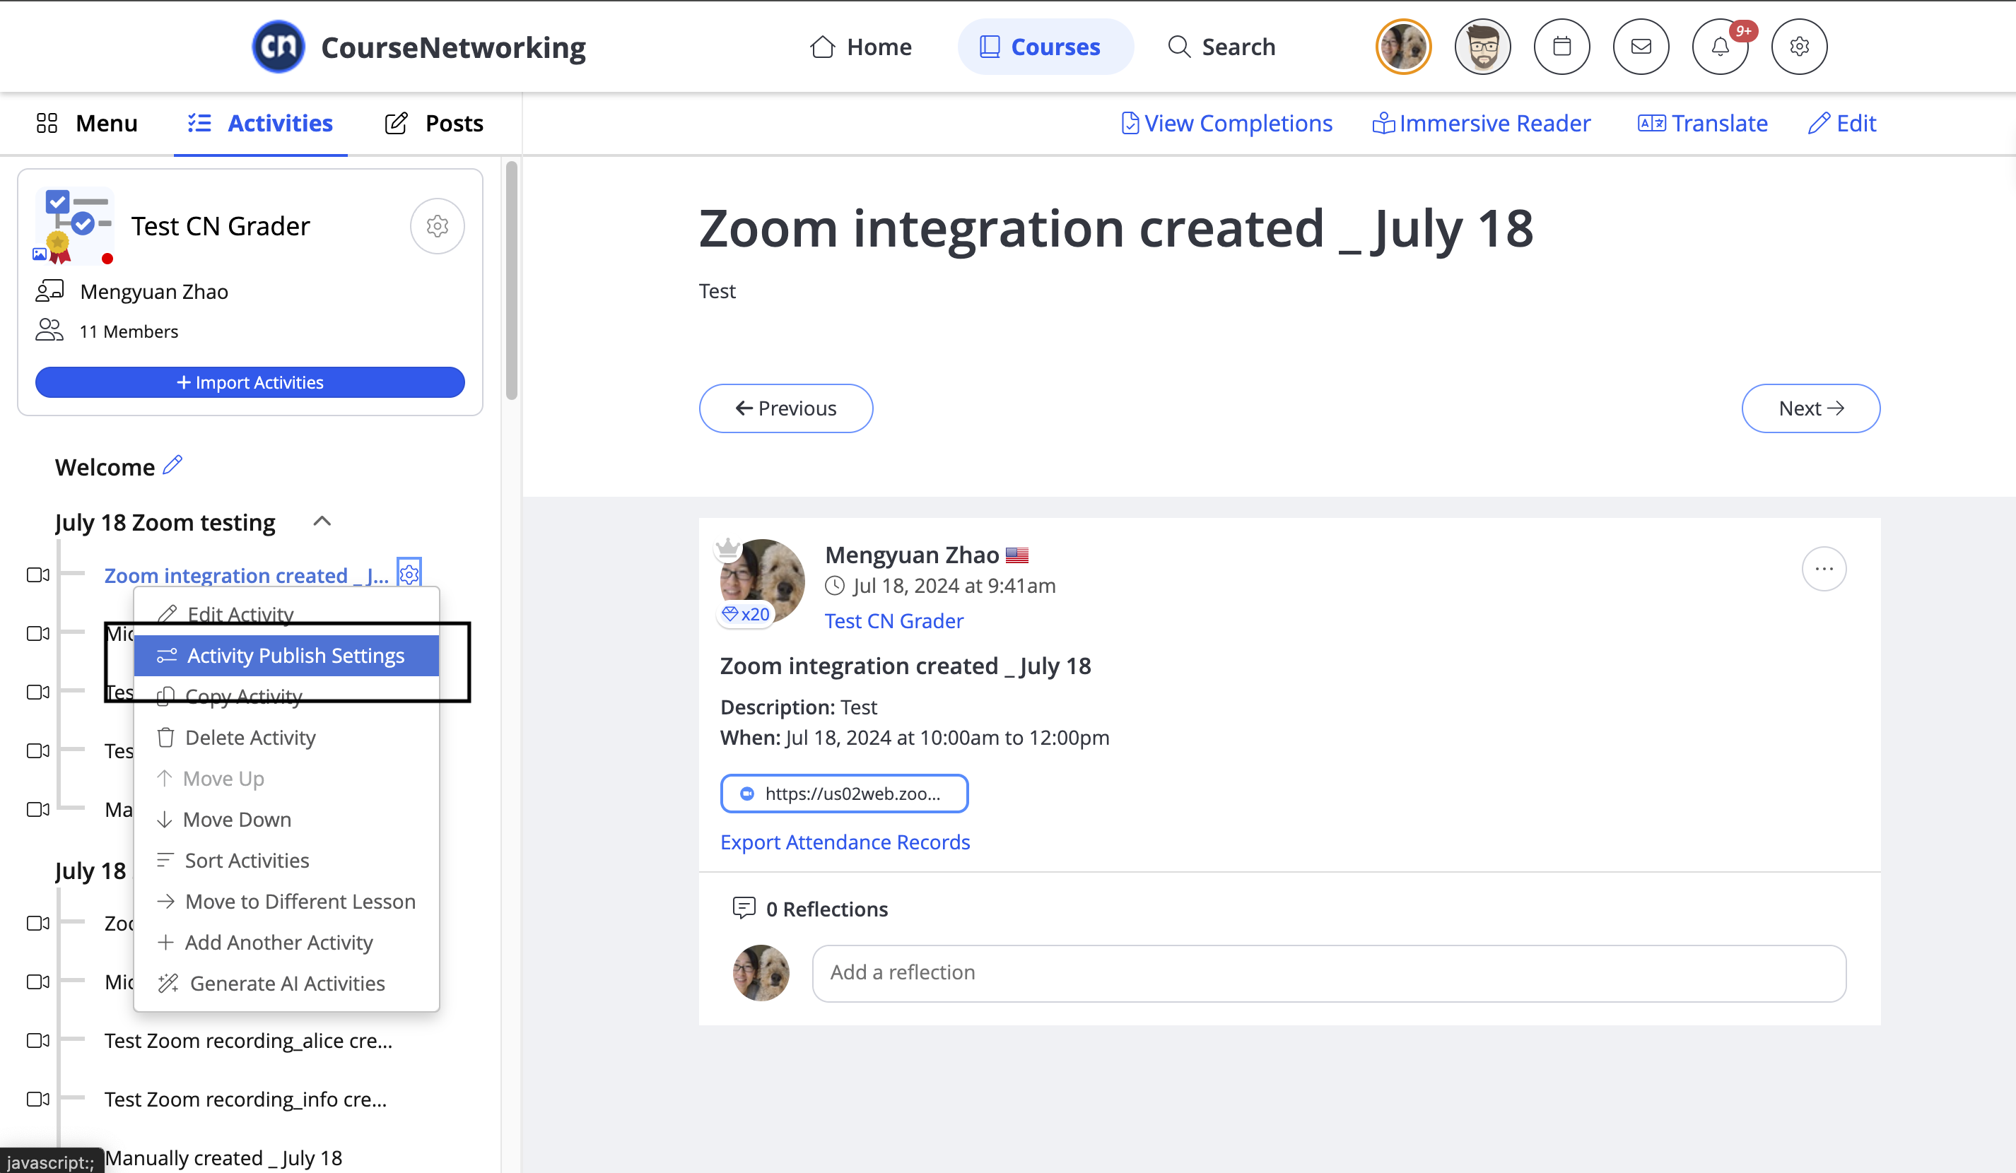2016x1173 pixels.
Task: Click video icon beside Test Zoom recording_alice
Action: (x=38, y=1040)
